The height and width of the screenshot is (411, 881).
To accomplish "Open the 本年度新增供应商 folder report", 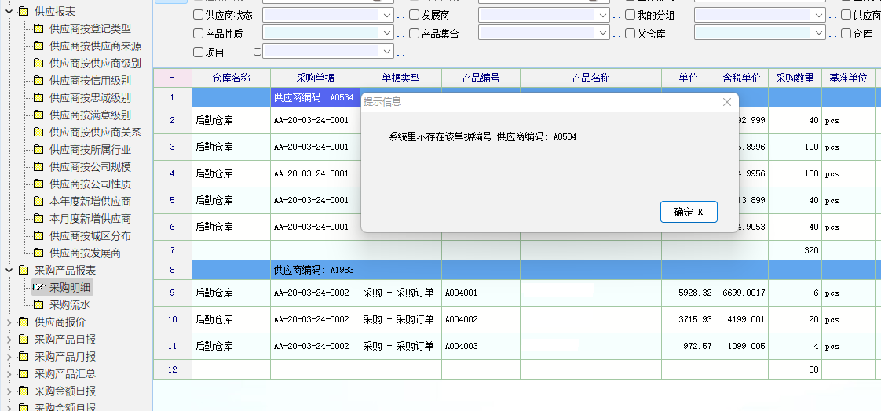I will point(90,202).
